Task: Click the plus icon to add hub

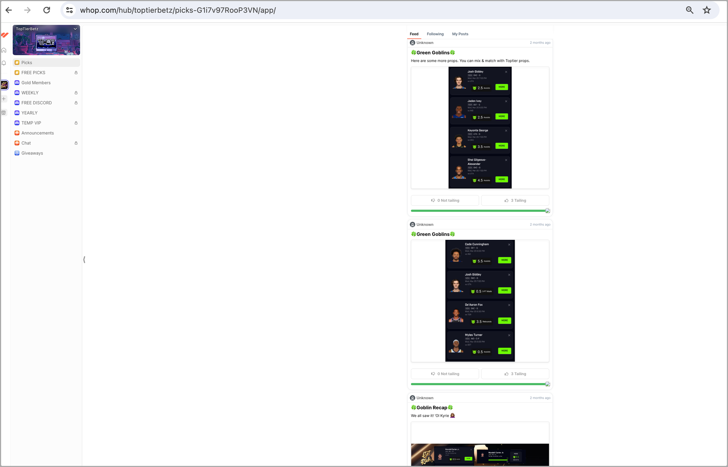Action: [4, 99]
